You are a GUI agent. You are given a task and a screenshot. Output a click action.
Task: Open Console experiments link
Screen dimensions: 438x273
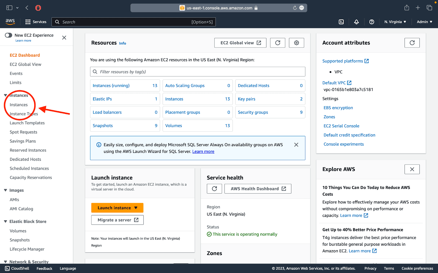pyautogui.click(x=344, y=144)
